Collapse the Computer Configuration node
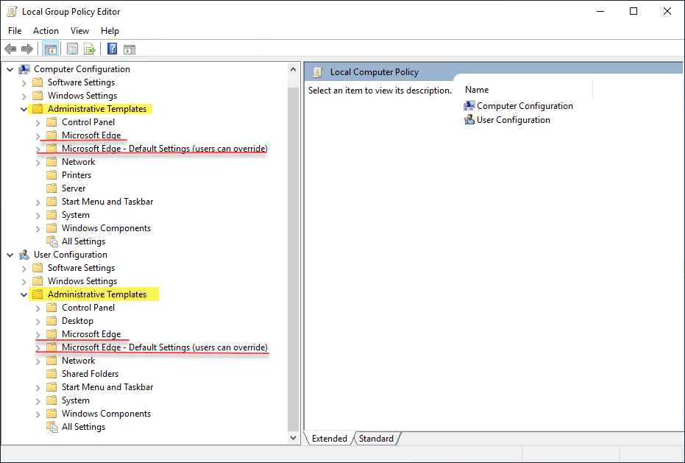This screenshot has width=685, height=463. (10, 69)
